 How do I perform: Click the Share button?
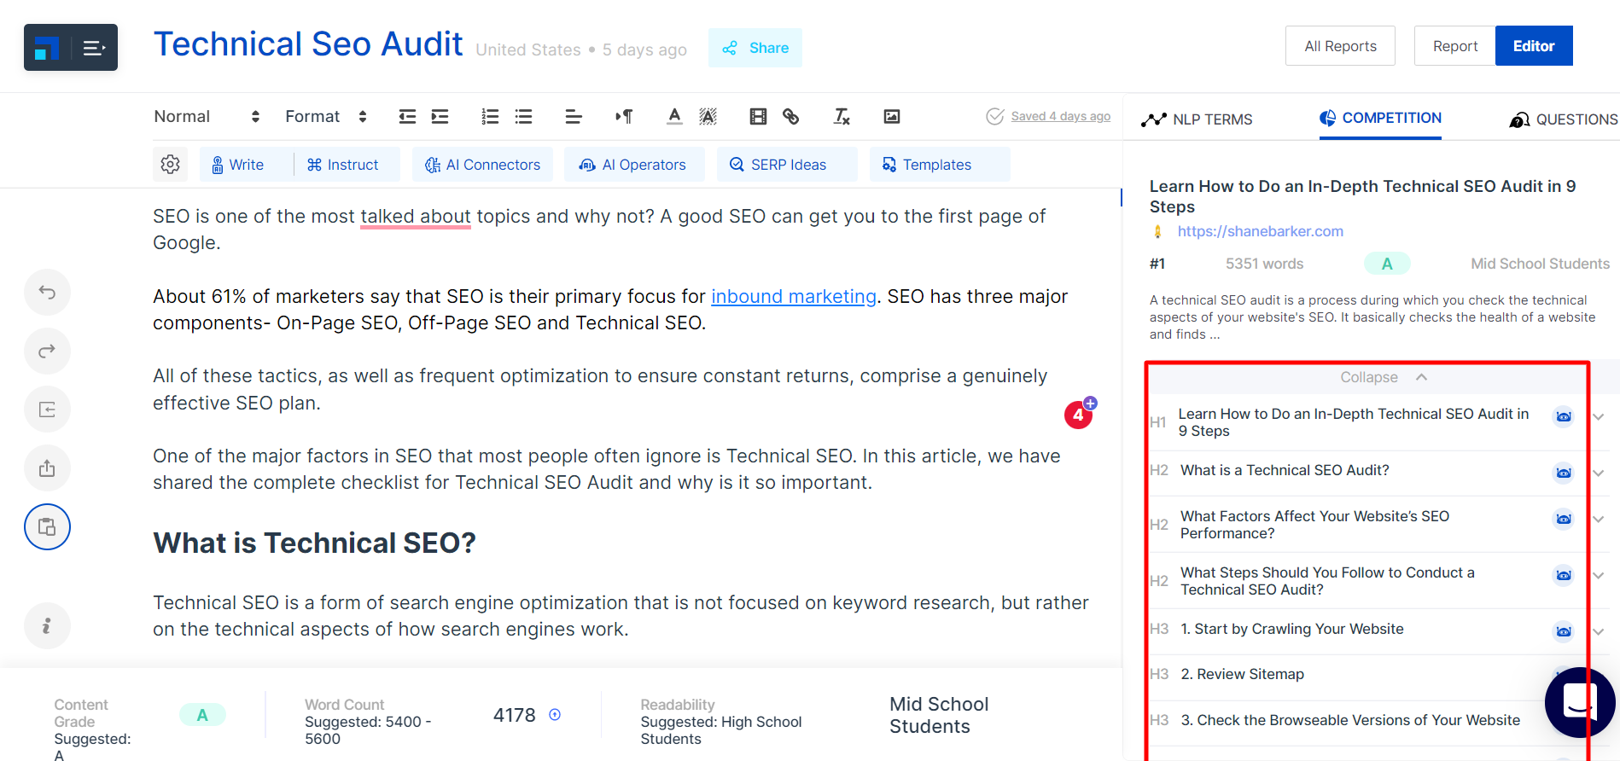[x=755, y=48]
